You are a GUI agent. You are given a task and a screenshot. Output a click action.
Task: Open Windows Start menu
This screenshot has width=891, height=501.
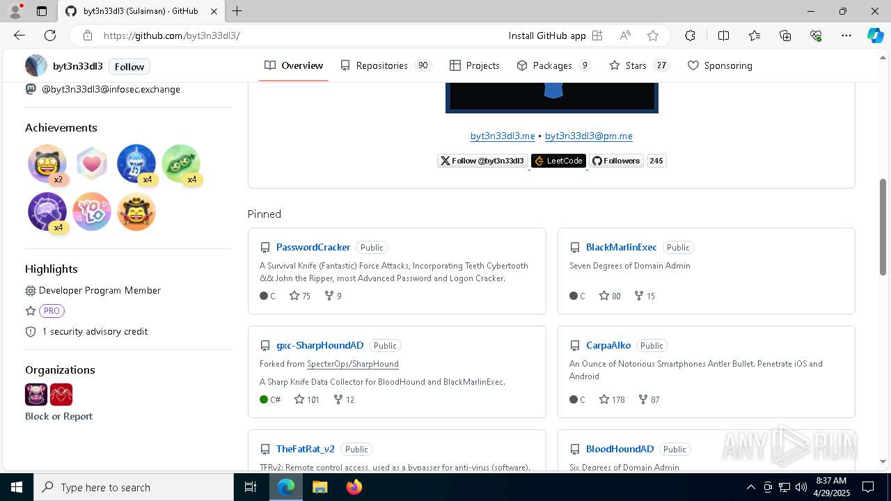tap(17, 487)
